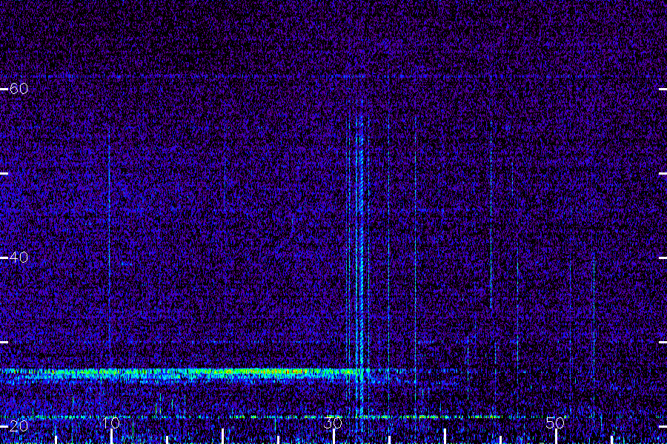Viewport: 667px width, 444px height.
Task: Click the "60" frequency axis label
Action: (x=19, y=88)
